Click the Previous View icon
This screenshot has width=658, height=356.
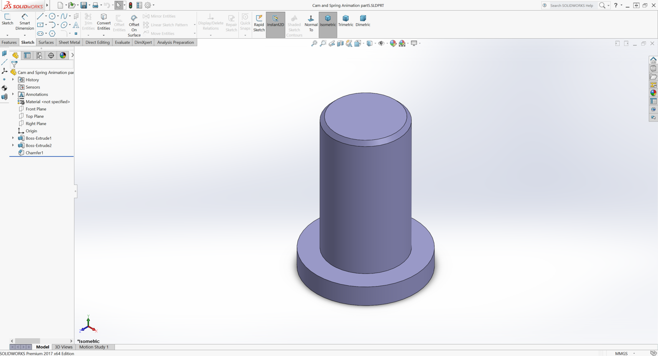332,43
